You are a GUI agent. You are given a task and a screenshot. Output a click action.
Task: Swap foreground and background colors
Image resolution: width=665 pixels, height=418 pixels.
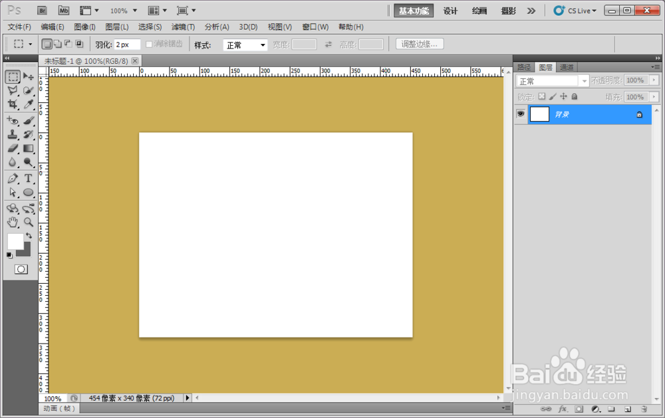[29, 235]
